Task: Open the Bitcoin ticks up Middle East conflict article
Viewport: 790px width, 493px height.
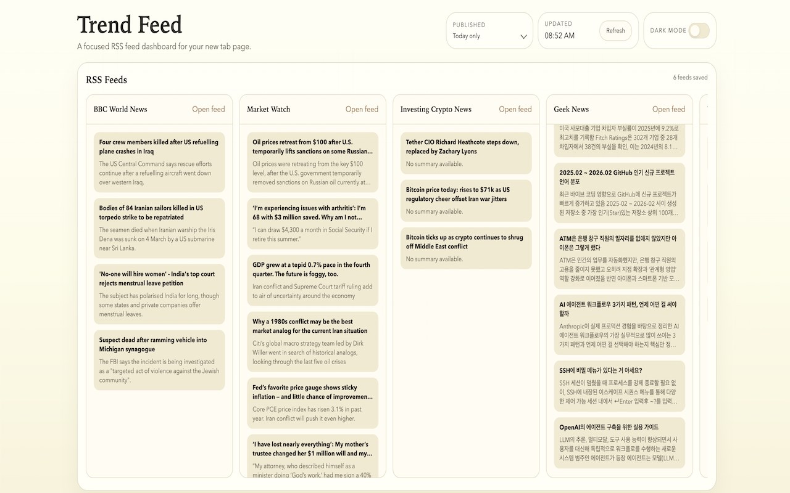Action: (x=466, y=248)
